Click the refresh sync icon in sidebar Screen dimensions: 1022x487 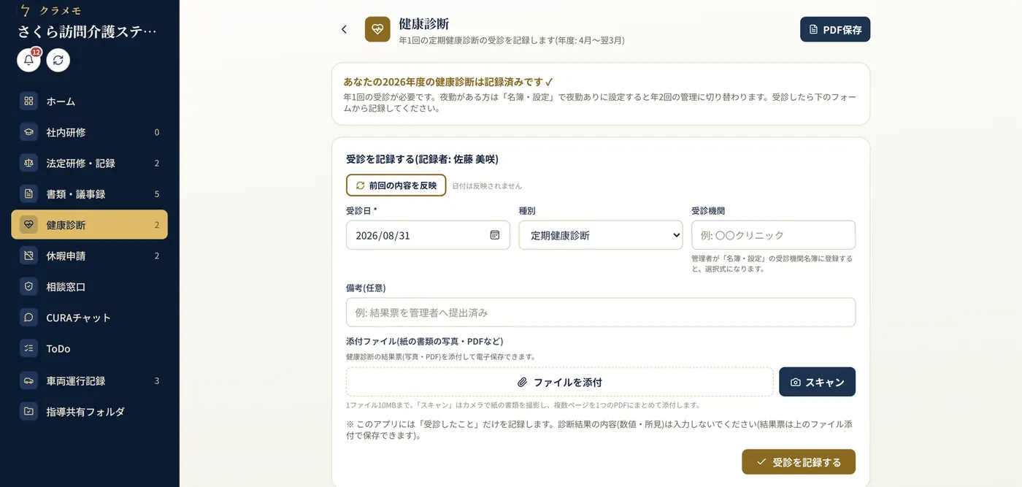(x=58, y=60)
